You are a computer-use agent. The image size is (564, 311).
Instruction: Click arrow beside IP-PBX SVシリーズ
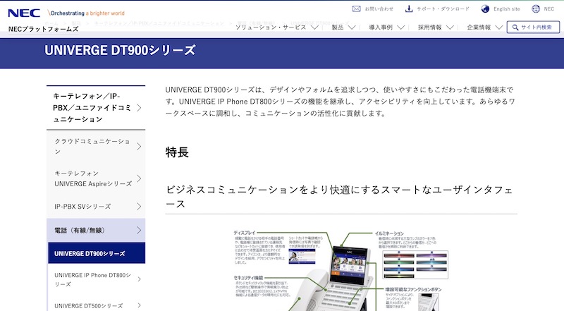click(x=139, y=206)
